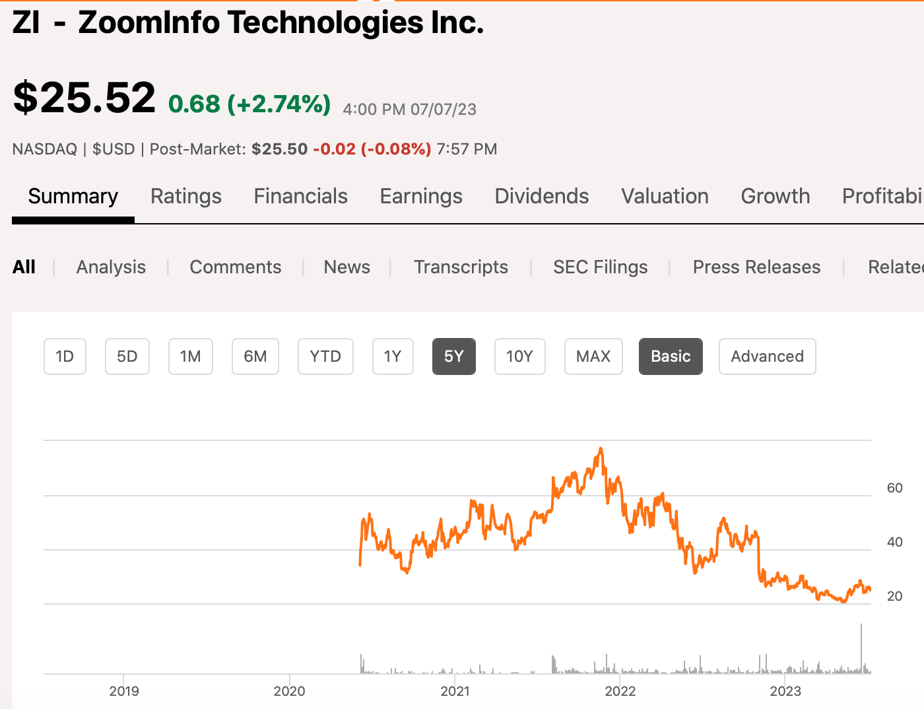Open the Valuation tab
The width and height of the screenshot is (924, 709).
click(x=665, y=196)
